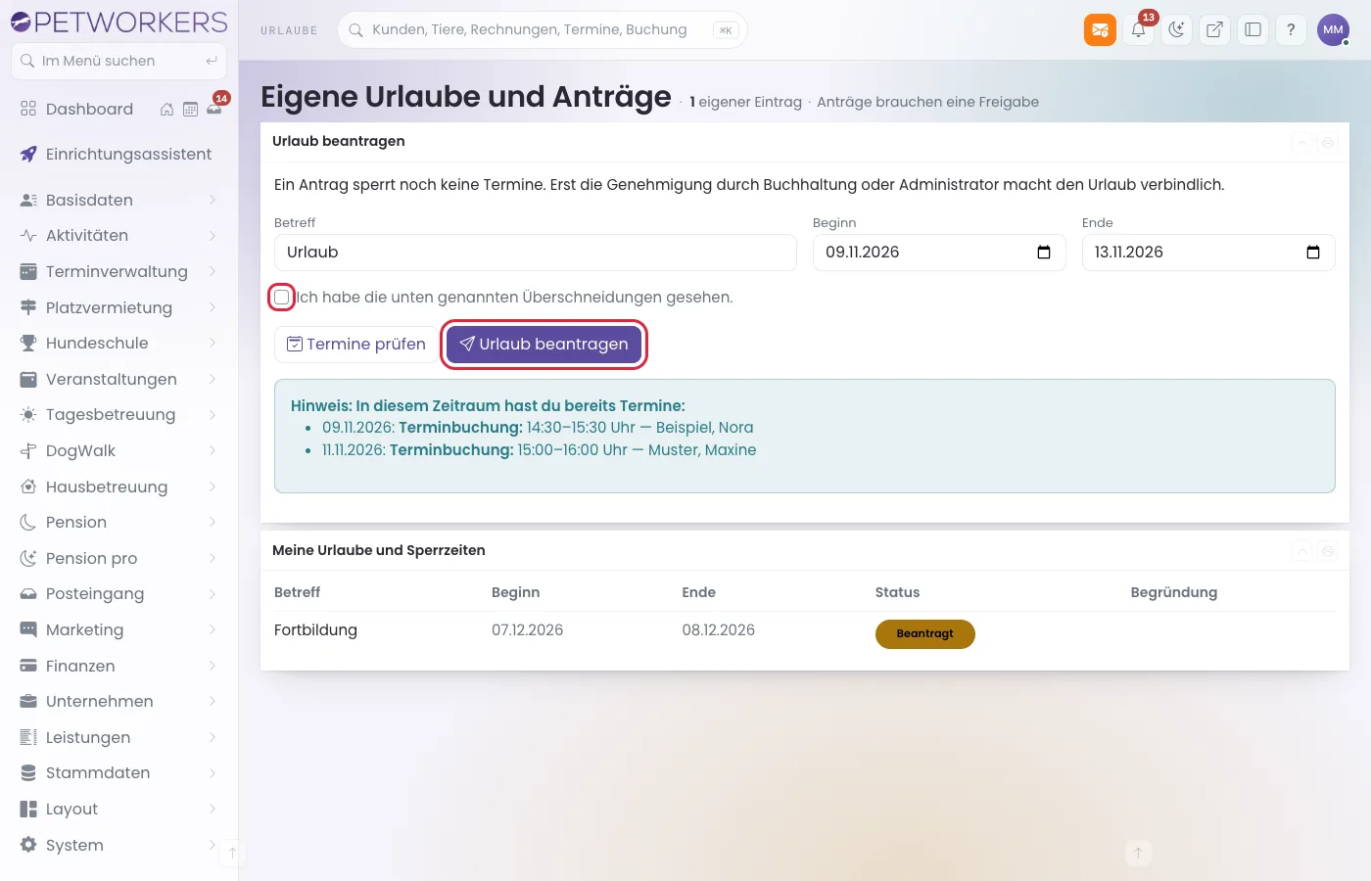Viewport: 1371px width, 881px height.
Task: Click the scroll-to-top arrow at page bottom
Action: point(1138,853)
